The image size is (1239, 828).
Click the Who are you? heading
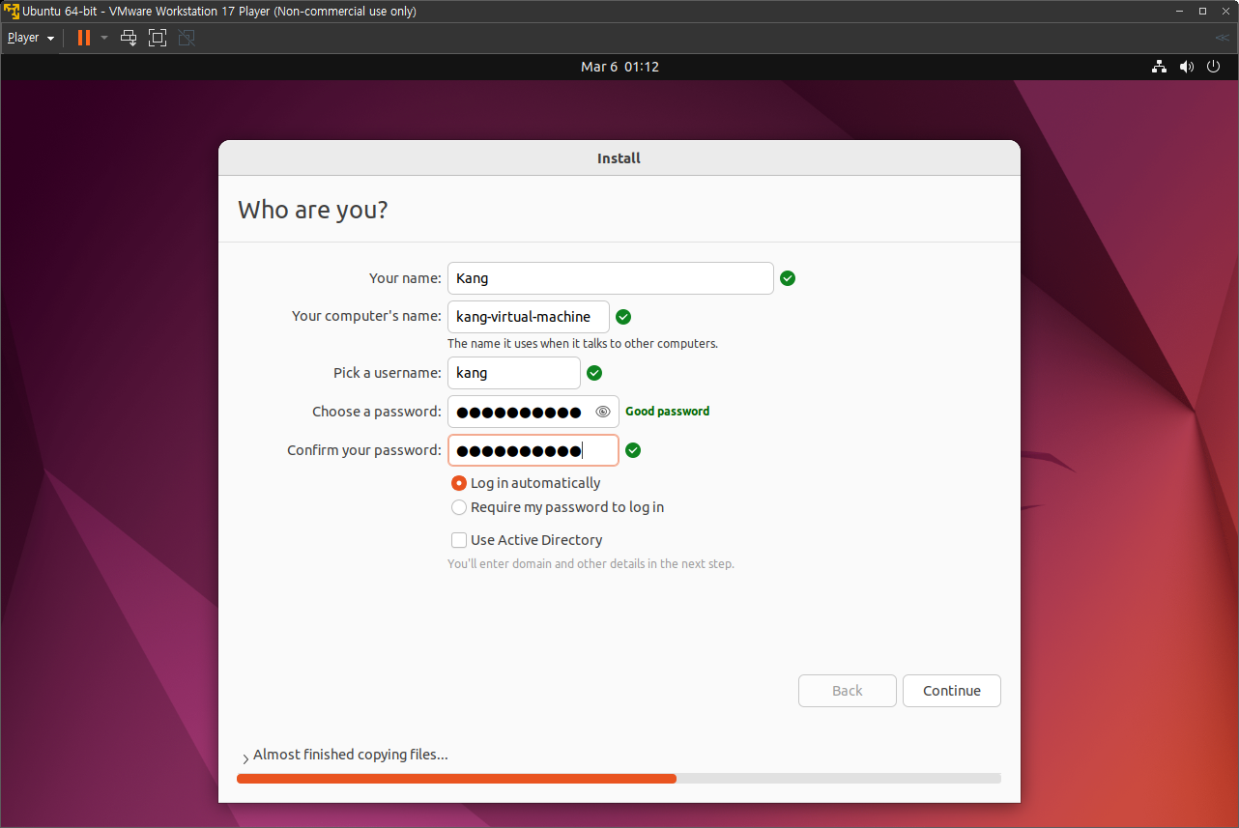tap(313, 210)
